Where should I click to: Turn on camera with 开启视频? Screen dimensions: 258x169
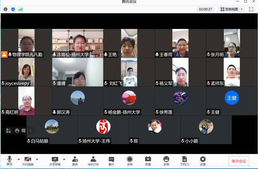click(x=28, y=161)
